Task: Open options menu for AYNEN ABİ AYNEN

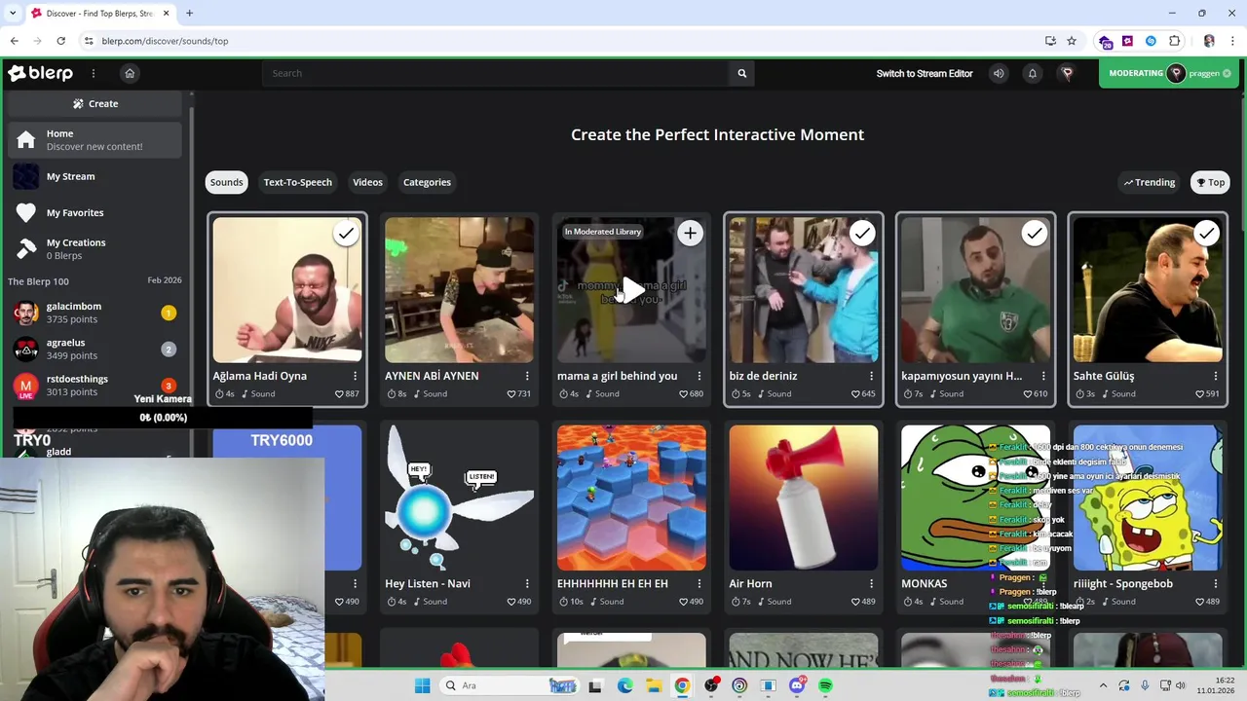Action: (x=527, y=376)
